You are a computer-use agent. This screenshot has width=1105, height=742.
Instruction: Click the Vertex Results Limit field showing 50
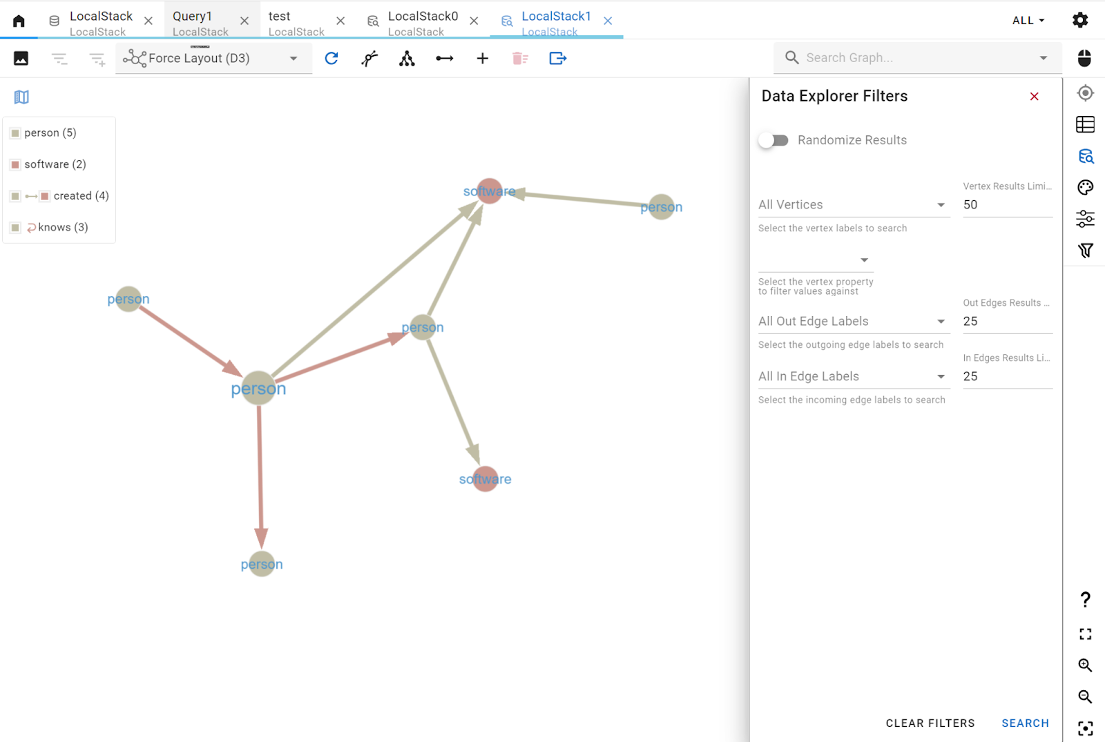[1007, 204]
